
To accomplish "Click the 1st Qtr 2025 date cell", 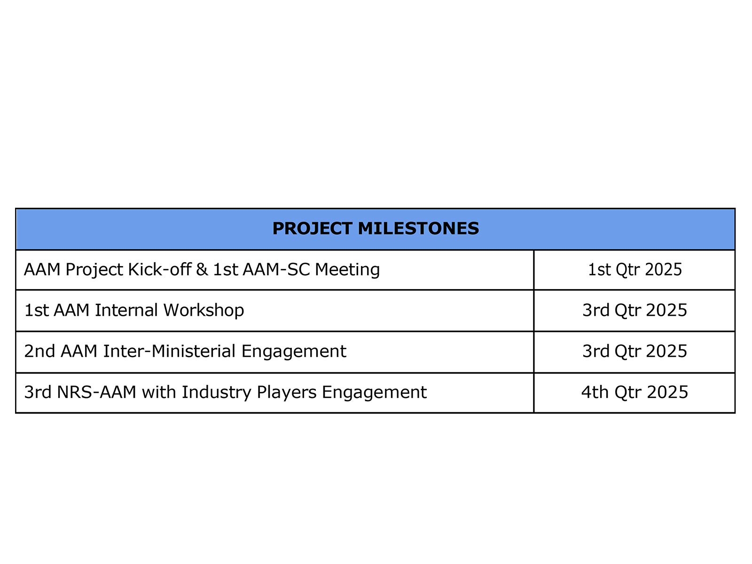I will pos(634,270).
